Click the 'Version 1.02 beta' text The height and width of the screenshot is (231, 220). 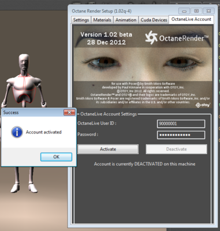(106, 35)
